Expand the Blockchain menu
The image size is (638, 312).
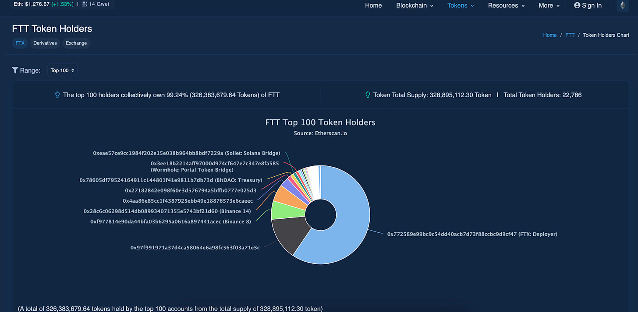point(415,5)
